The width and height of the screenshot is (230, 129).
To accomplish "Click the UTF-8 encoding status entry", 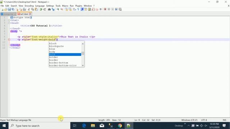I will tap(204, 120).
